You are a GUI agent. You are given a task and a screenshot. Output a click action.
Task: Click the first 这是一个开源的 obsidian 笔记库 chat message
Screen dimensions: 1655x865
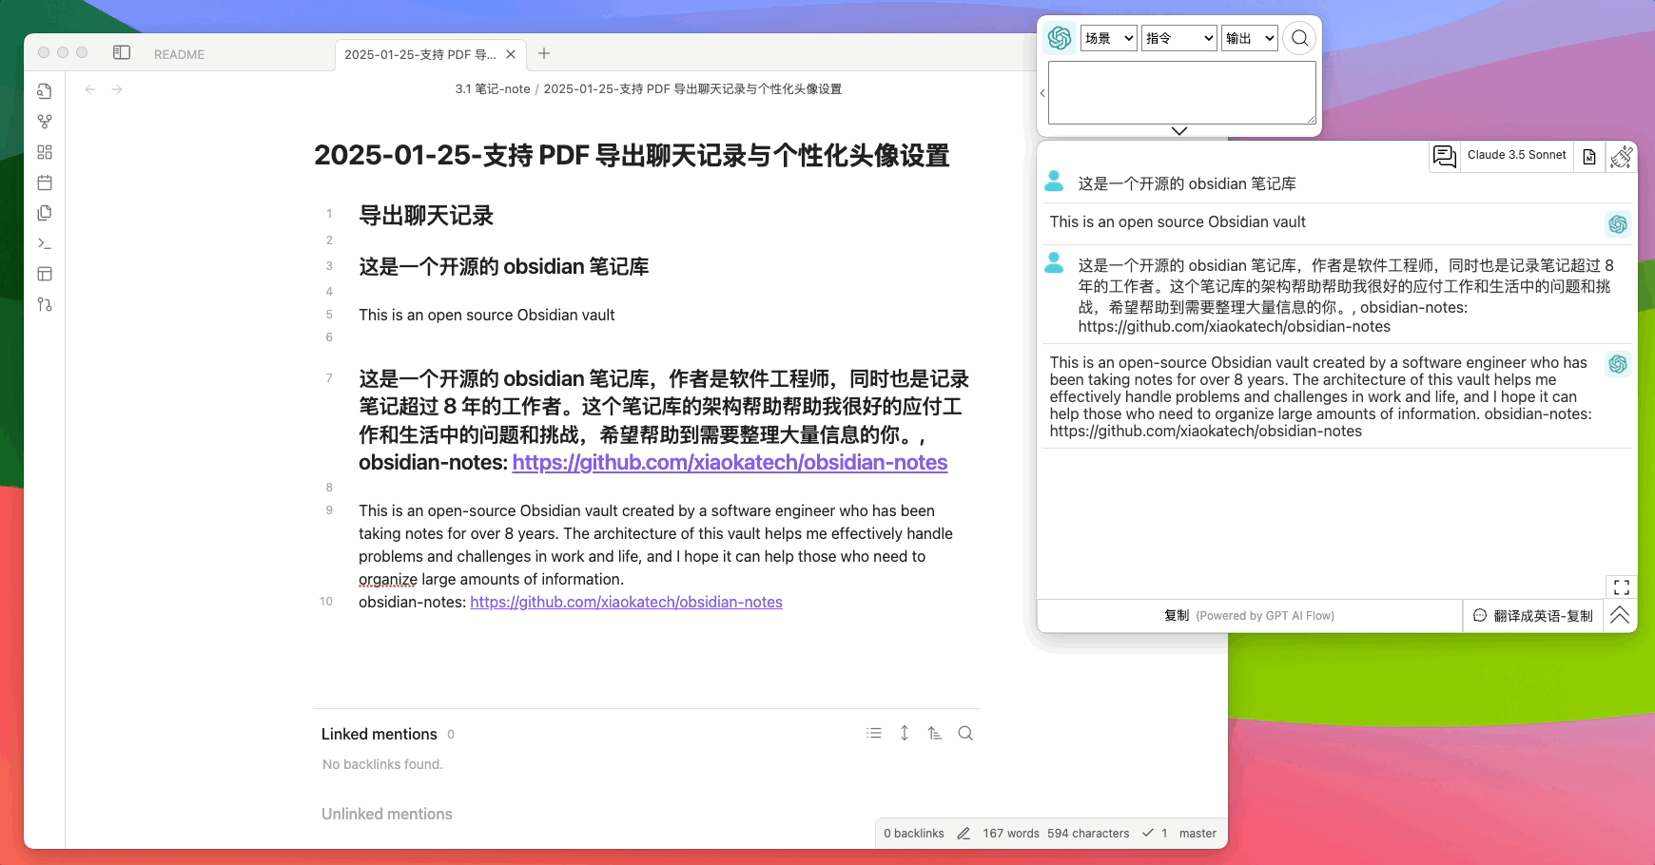(1187, 183)
